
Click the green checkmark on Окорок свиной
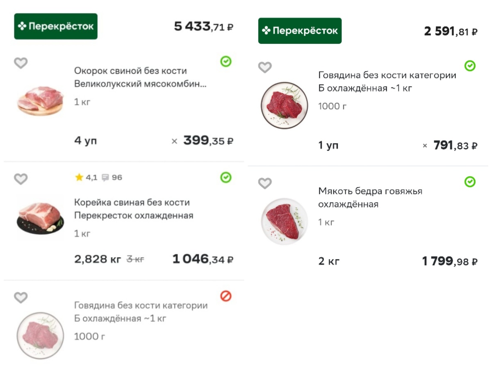click(x=225, y=61)
